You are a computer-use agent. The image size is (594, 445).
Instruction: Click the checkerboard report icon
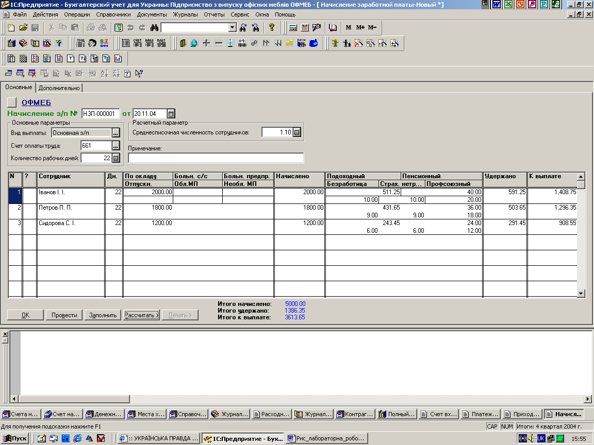coord(23,59)
